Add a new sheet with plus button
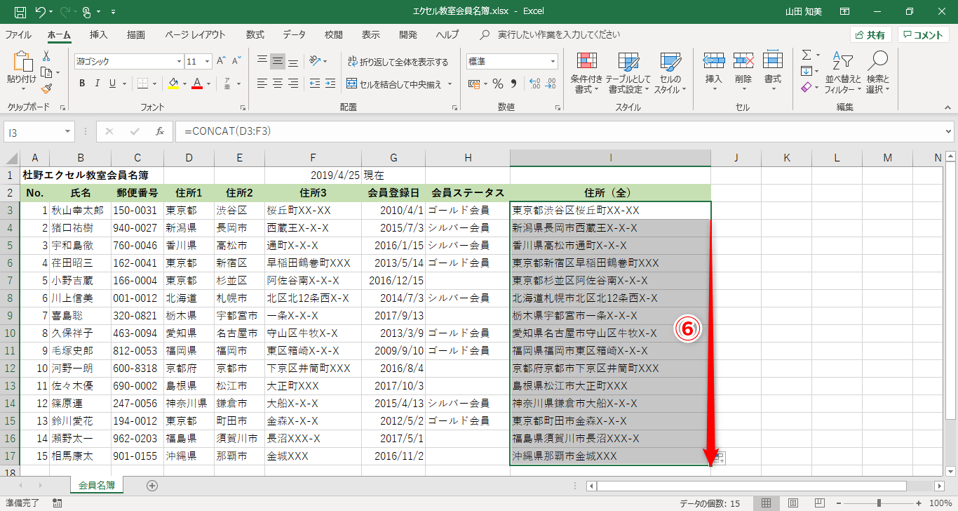Screen dimensions: 958x511 (152, 485)
